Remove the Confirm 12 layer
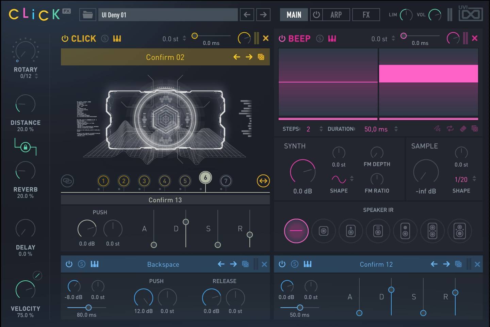The image size is (490, 327). pos(477,264)
